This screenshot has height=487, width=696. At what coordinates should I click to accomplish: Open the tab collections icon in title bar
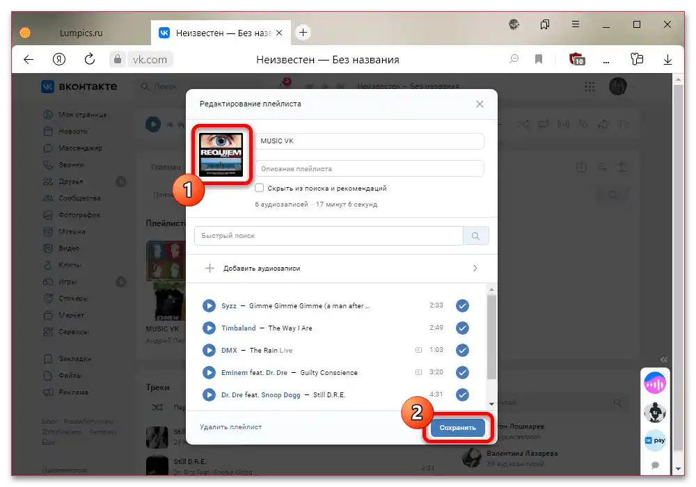(x=545, y=24)
